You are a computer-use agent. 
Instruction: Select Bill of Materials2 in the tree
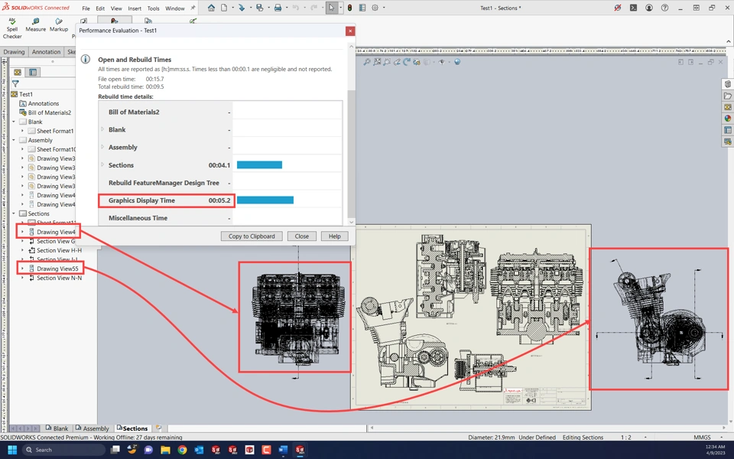49,112
